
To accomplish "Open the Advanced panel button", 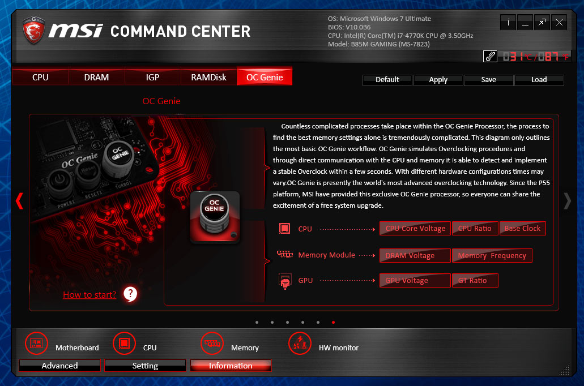I will 59,366.
